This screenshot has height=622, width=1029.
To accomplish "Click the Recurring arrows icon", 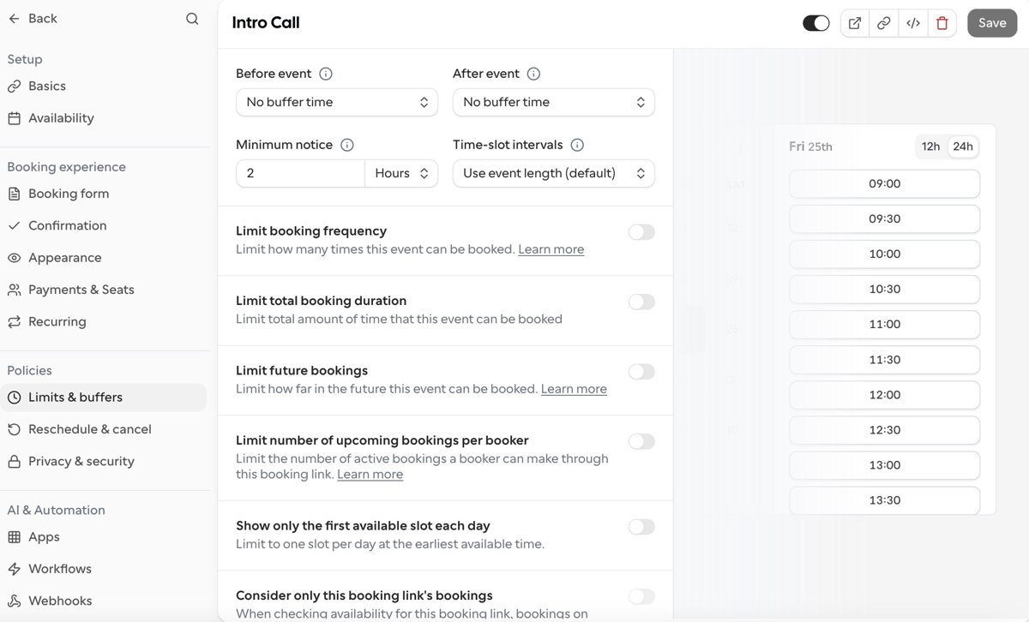I will pos(14,322).
